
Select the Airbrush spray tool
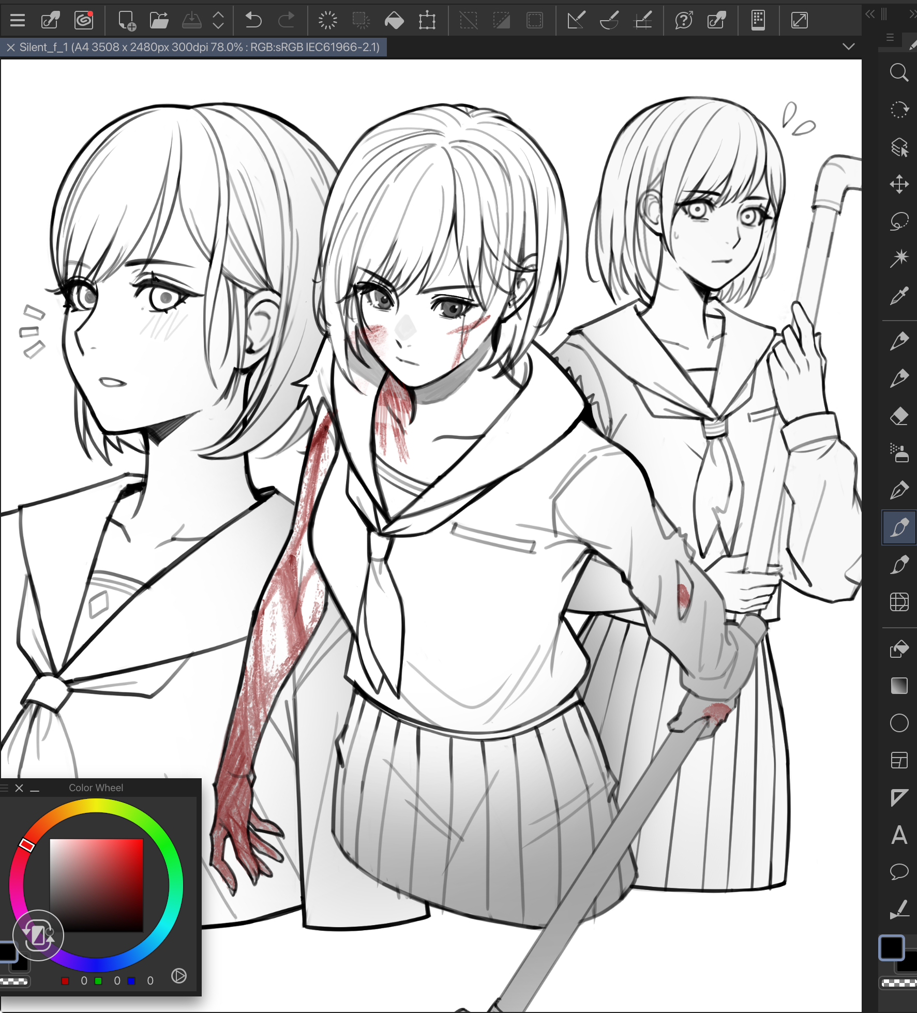point(899,452)
